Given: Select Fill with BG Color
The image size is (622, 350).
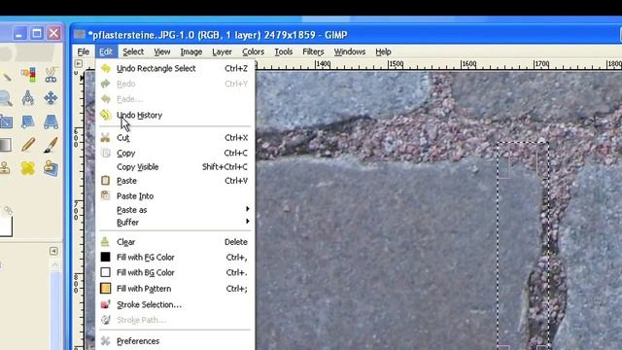Looking at the screenshot, I should pyautogui.click(x=175, y=272).
